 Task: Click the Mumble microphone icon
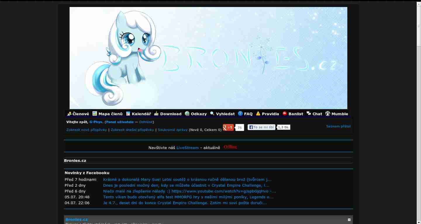click(x=328, y=113)
